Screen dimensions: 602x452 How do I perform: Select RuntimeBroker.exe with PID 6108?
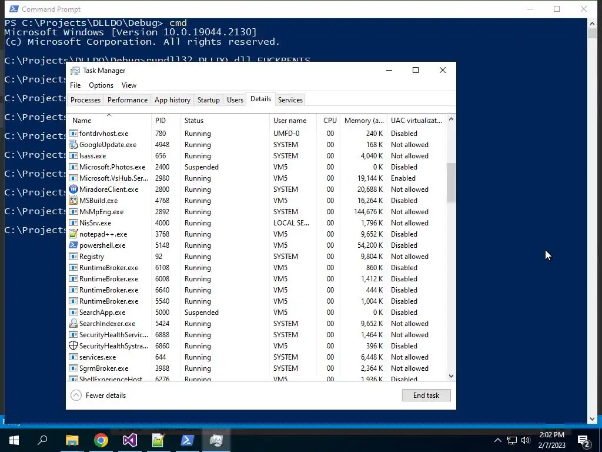click(256, 268)
